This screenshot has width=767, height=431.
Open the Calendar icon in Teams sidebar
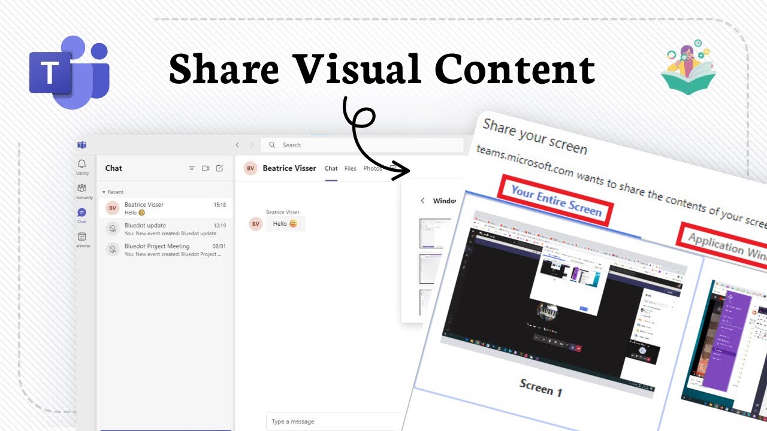point(82,237)
